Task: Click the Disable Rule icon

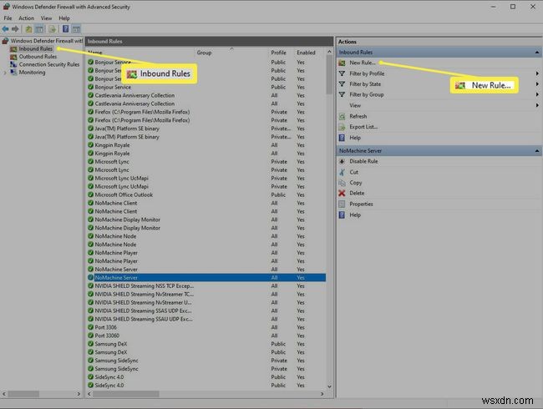Action: (342, 161)
